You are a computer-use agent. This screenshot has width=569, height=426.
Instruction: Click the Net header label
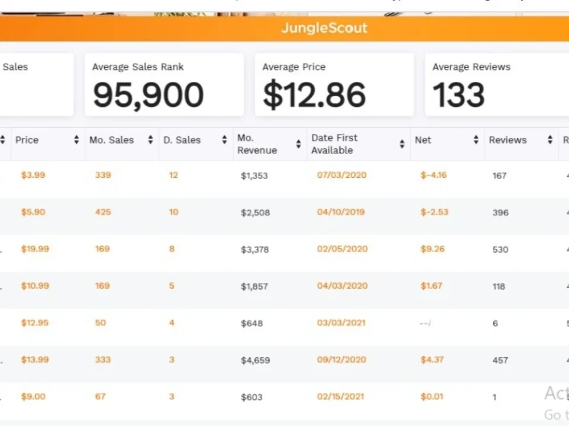click(x=423, y=140)
